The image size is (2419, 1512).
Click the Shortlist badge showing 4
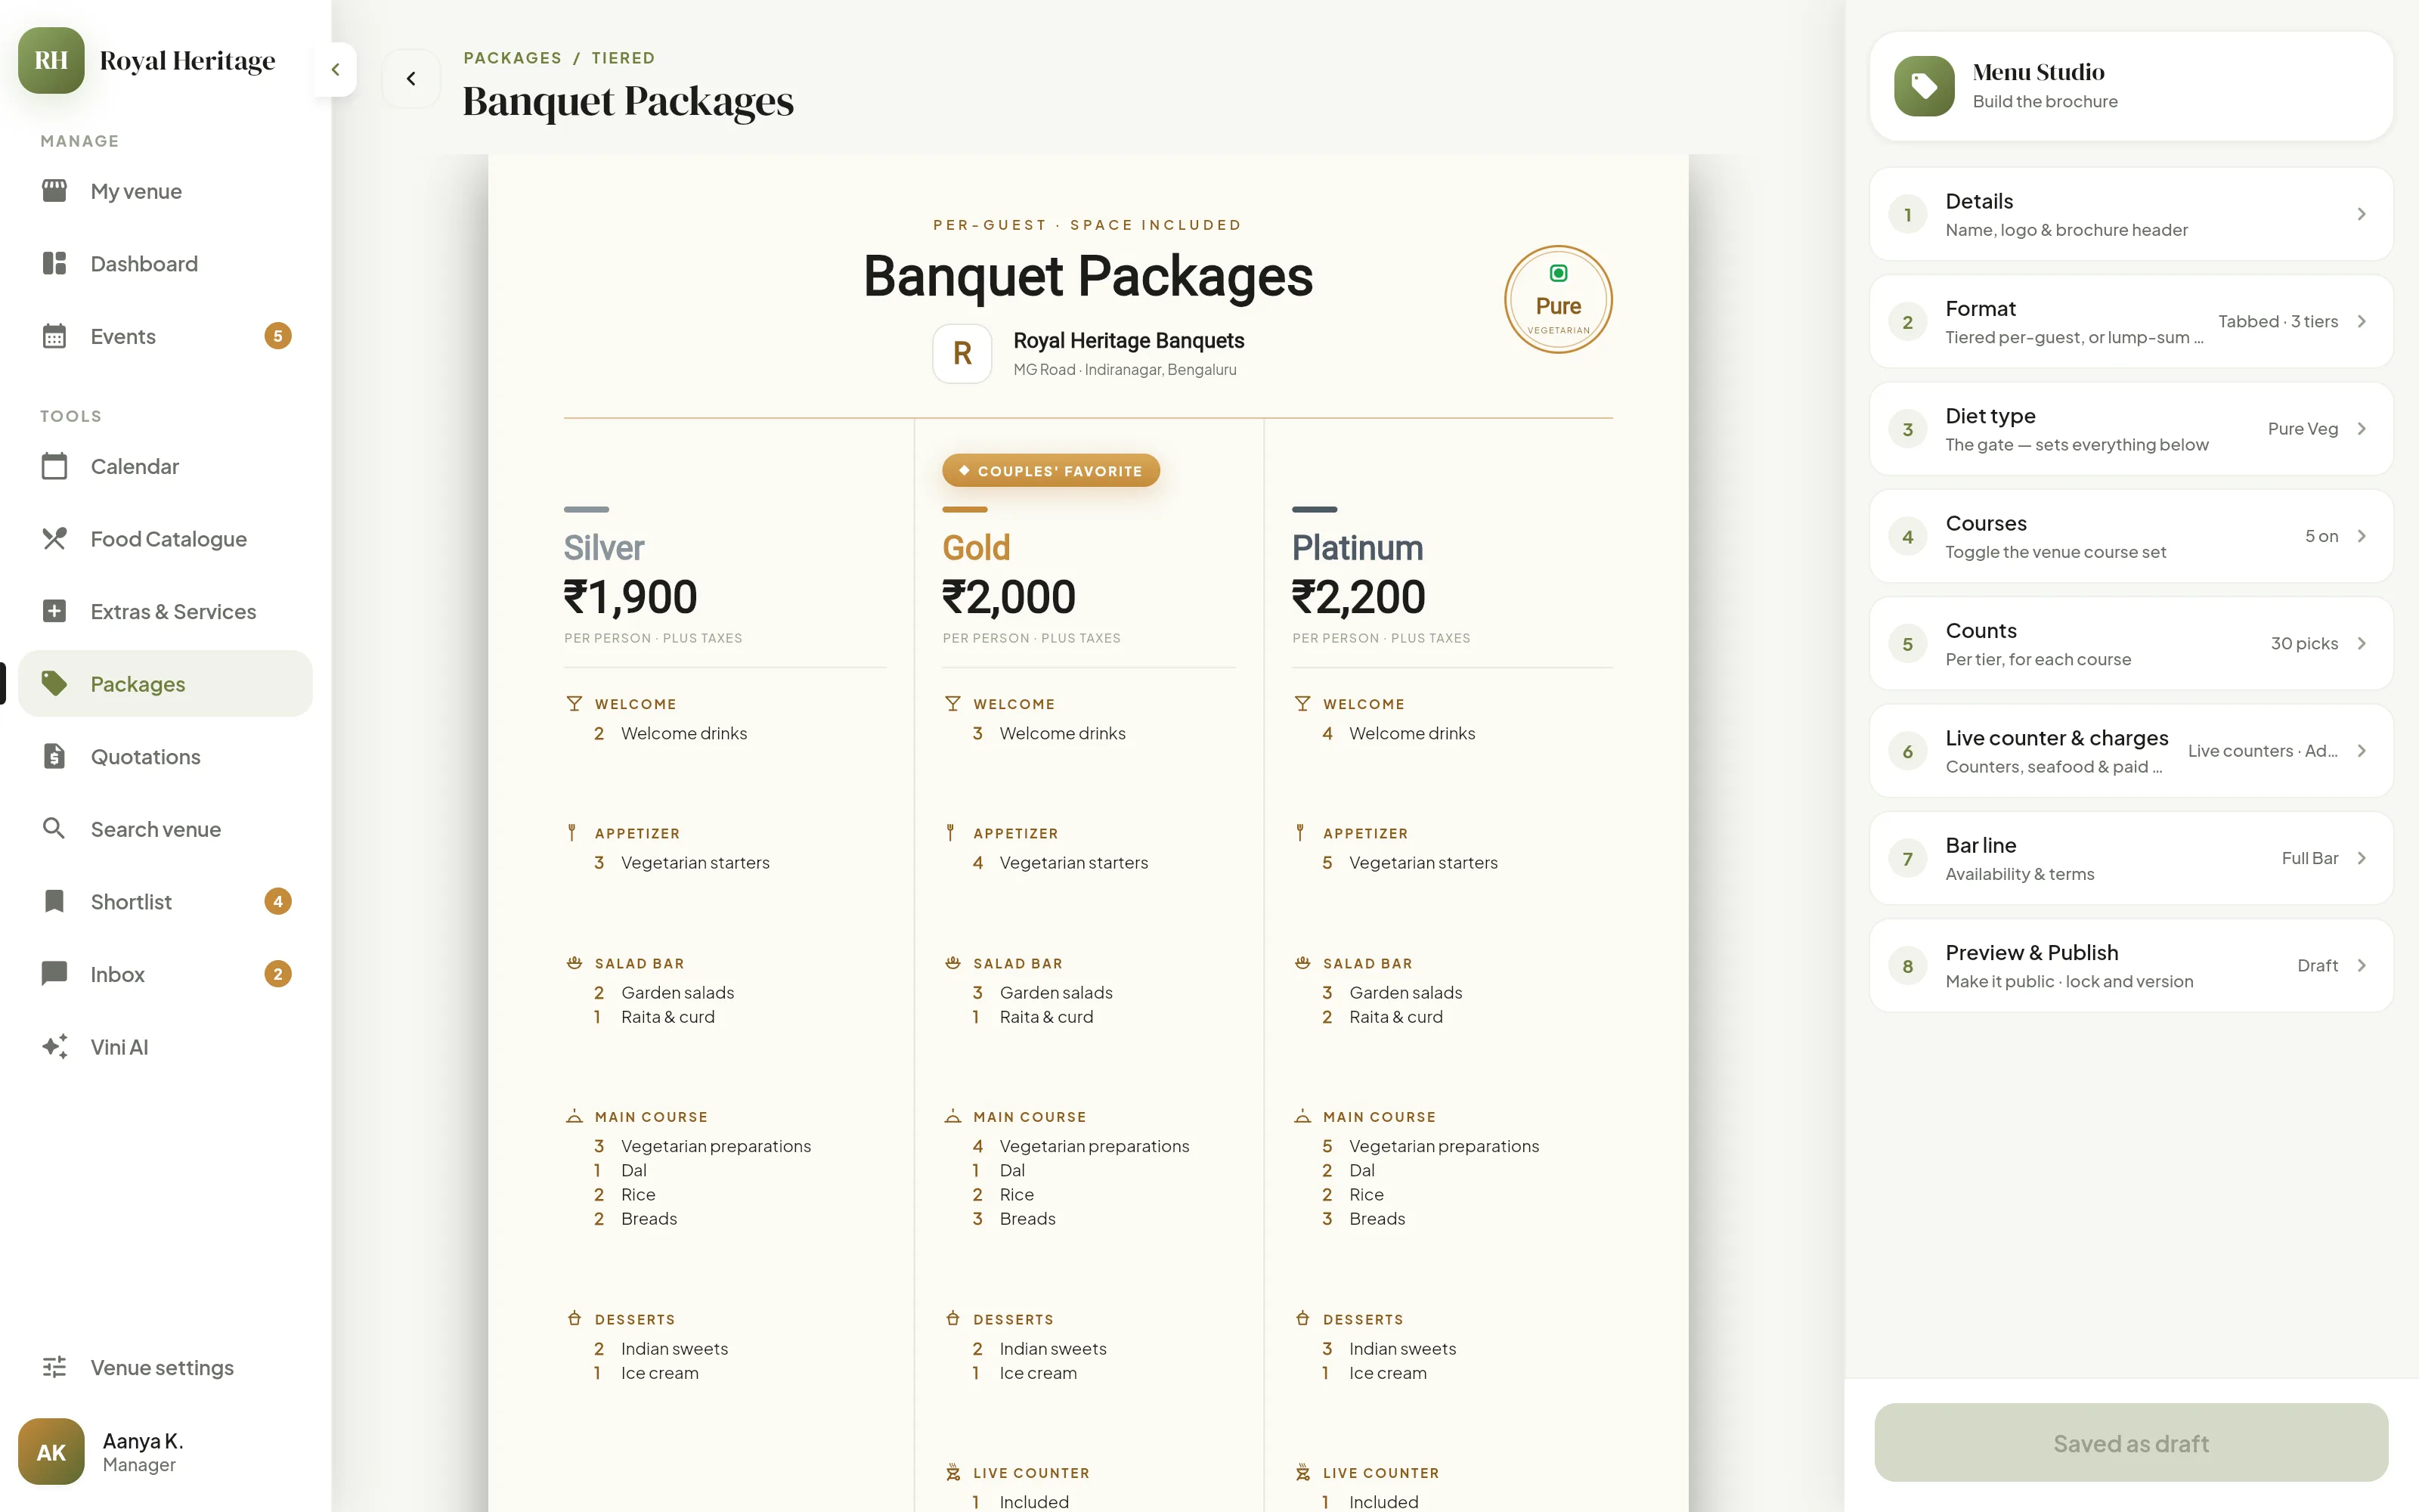(278, 901)
